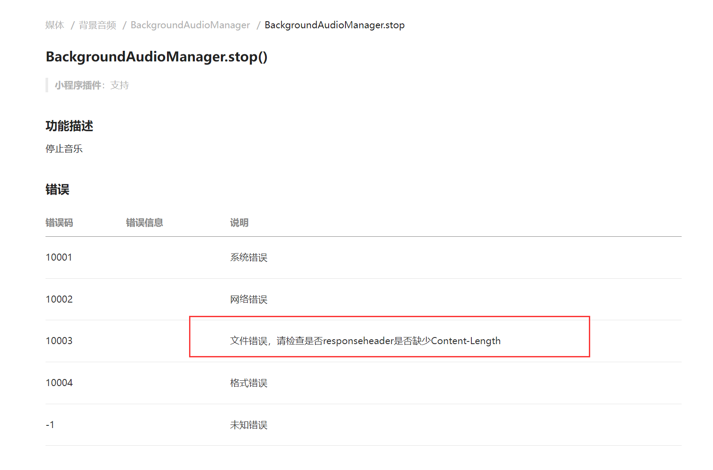This screenshot has height=470, width=713.
Task: Select error code -1
Action: point(50,425)
